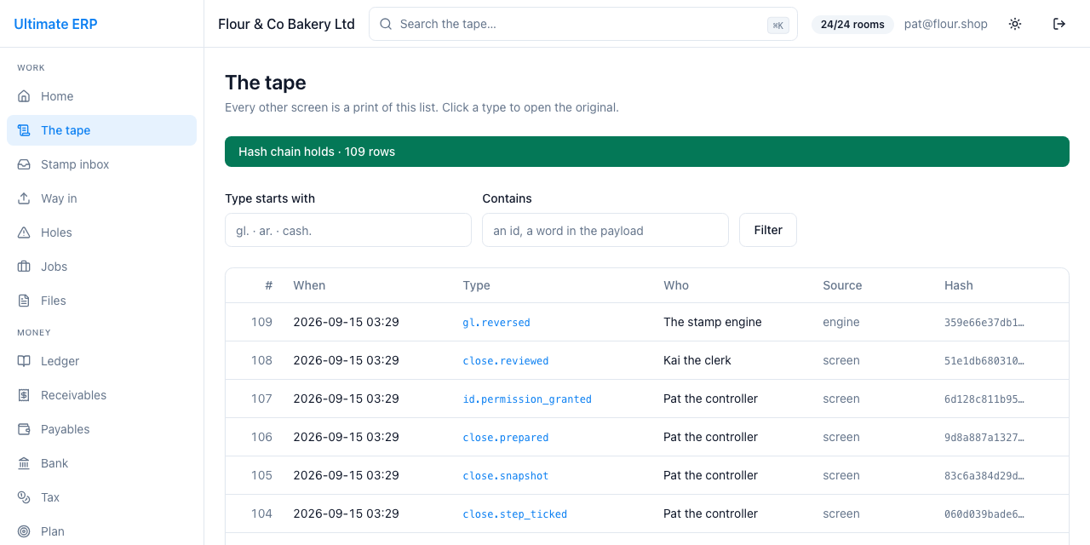
Task: Click hash 9d8a887a1327 cell
Action: (x=984, y=438)
